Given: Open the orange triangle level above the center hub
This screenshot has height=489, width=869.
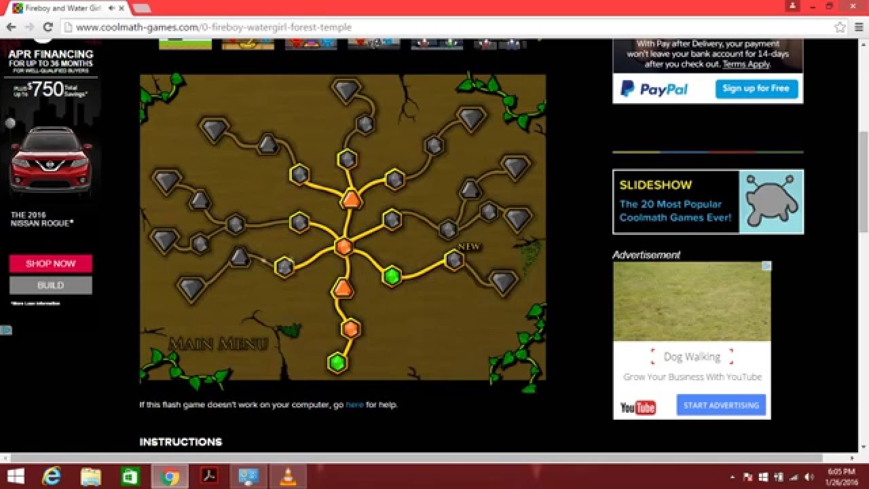Looking at the screenshot, I should pos(351,199).
